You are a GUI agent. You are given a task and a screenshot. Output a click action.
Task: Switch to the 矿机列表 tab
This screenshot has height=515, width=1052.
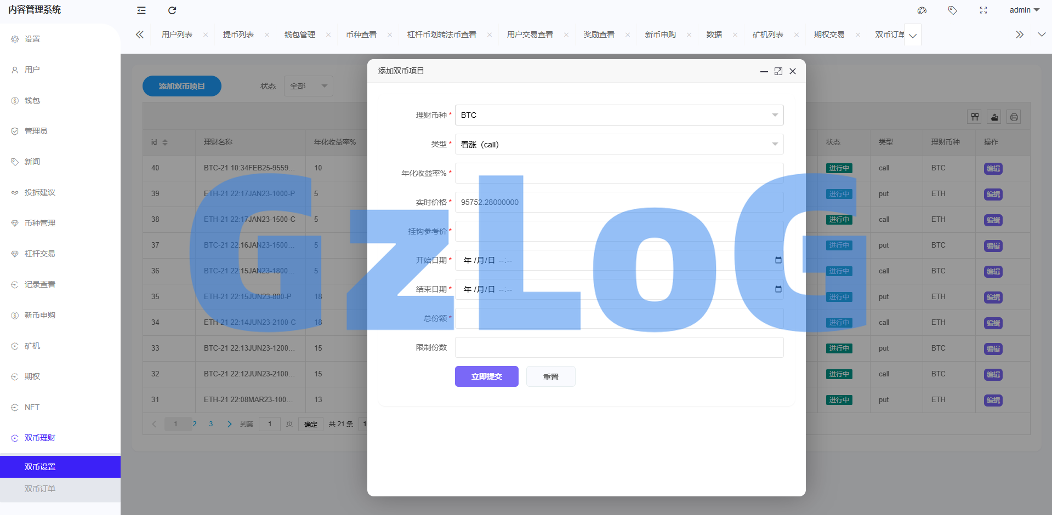coord(767,35)
